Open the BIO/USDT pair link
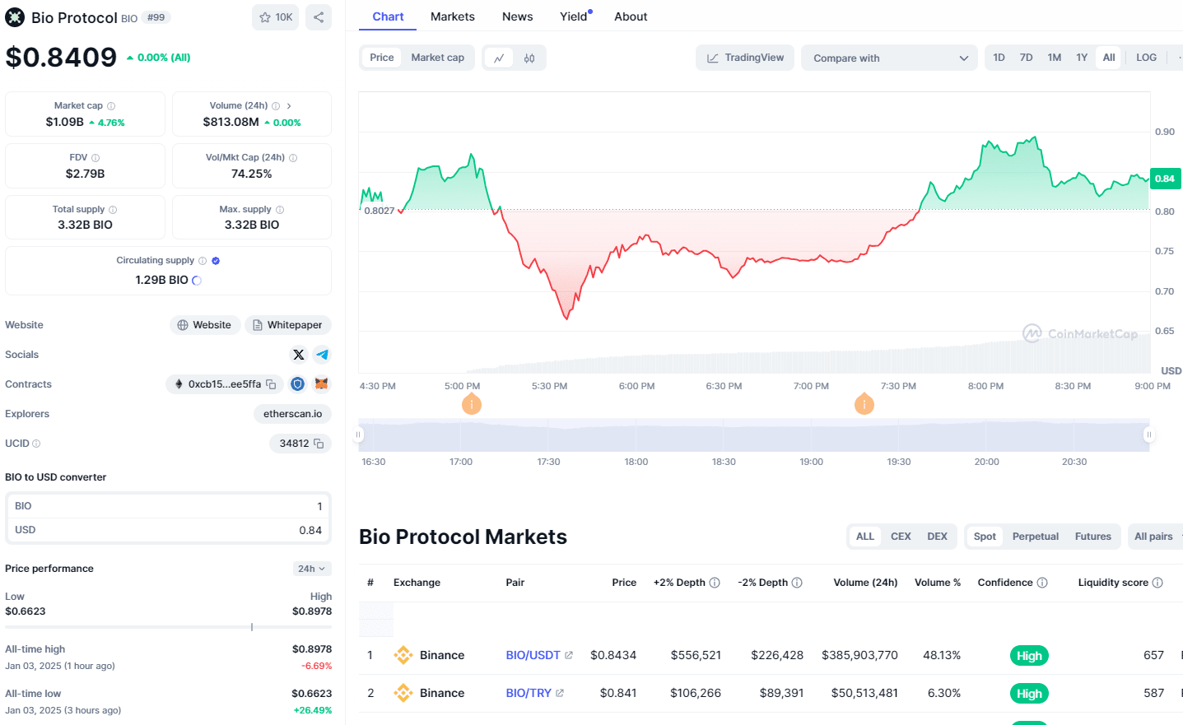This screenshot has height=725, width=1183. (x=533, y=655)
